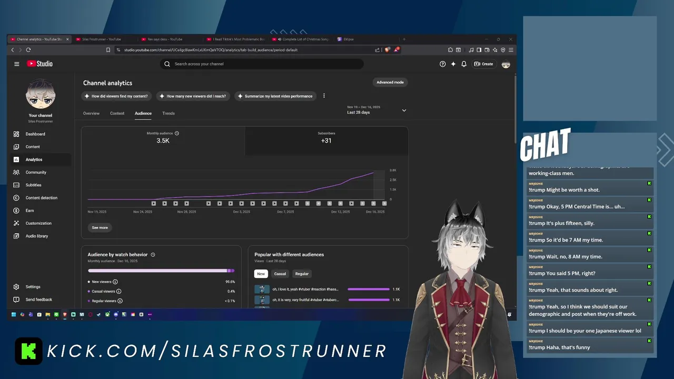
Task: Switch to the Overview analytics tab
Action: pos(91,113)
